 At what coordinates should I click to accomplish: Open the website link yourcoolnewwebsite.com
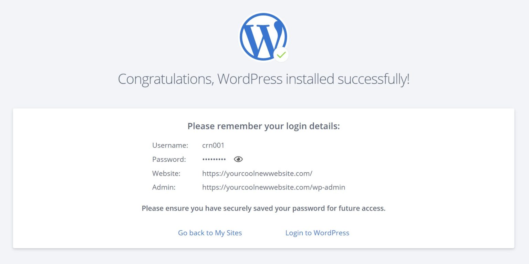[257, 173]
